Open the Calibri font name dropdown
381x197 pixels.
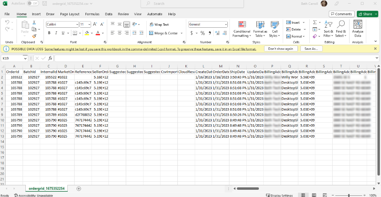point(77,25)
